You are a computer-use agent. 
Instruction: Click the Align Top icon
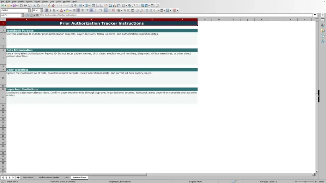tap(88, 10)
